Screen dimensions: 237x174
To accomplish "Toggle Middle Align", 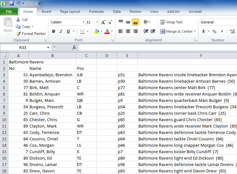I will (128, 22).
